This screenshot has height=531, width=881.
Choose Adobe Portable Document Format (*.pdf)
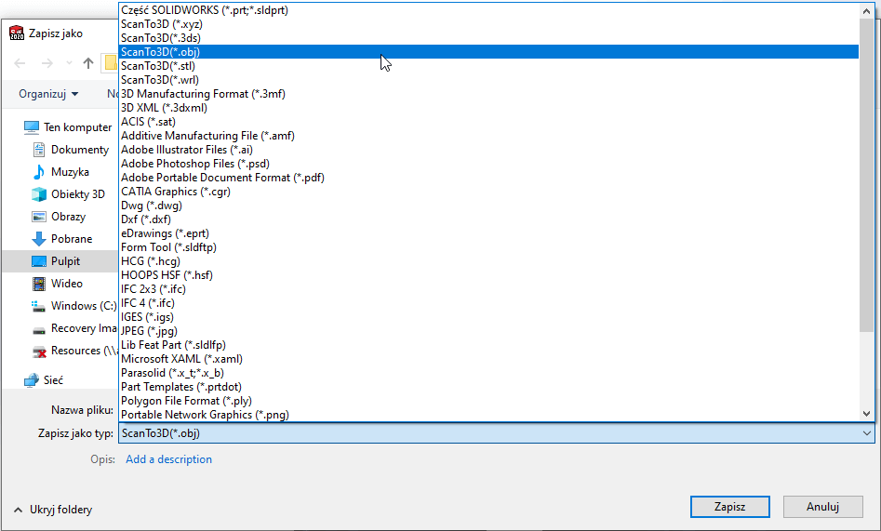[x=488, y=178]
